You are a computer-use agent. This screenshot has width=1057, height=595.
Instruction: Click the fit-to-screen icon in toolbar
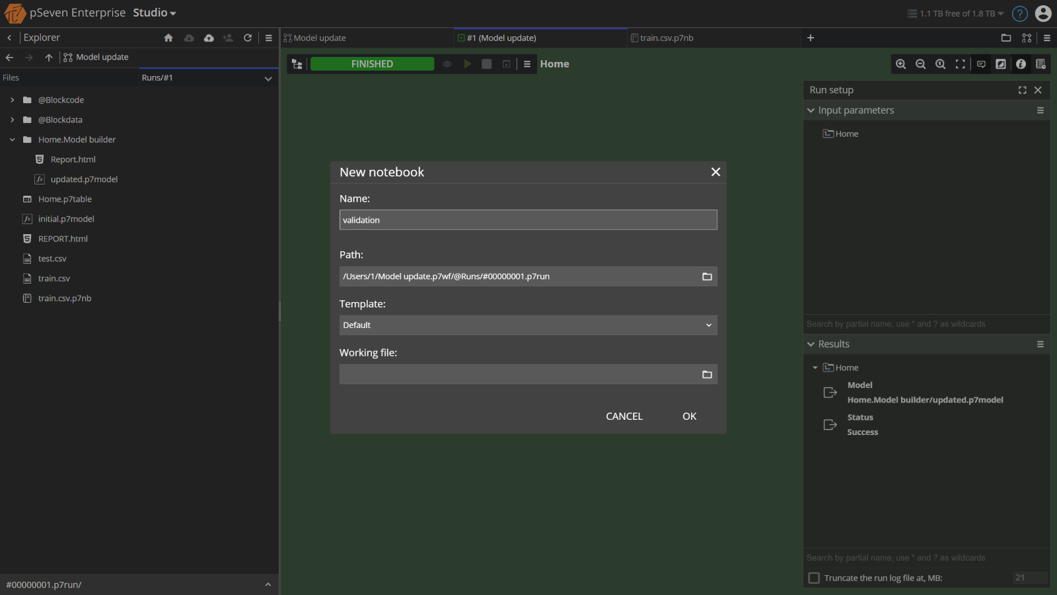pos(960,63)
